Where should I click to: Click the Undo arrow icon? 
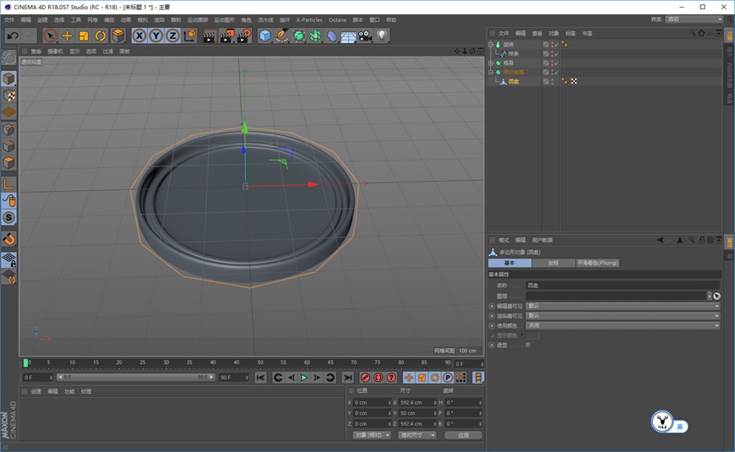[x=13, y=35]
